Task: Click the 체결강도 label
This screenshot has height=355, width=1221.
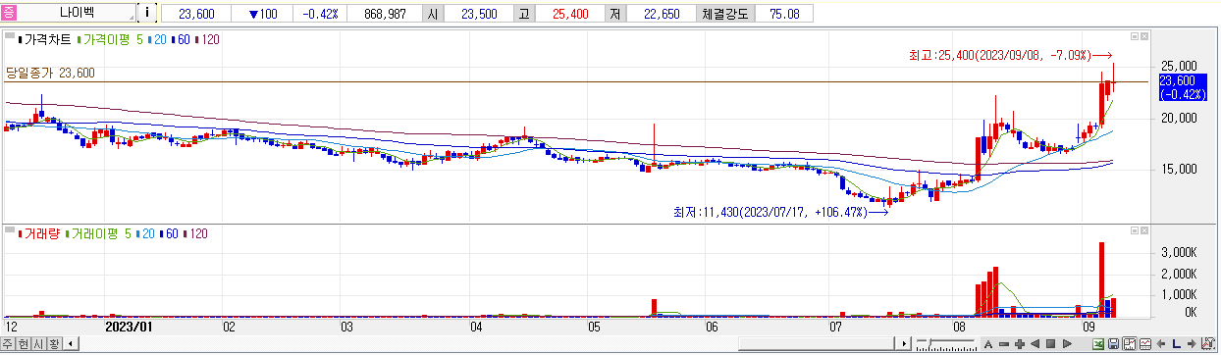Action: [724, 14]
